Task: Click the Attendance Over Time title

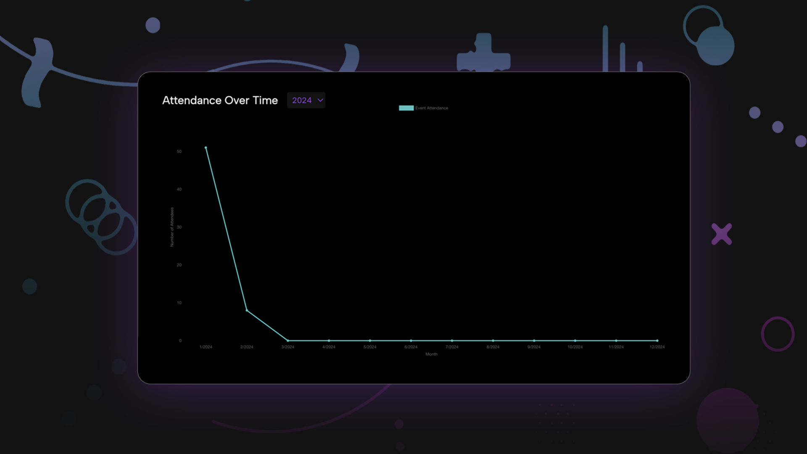Action: pyautogui.click(x=219, y=100)
